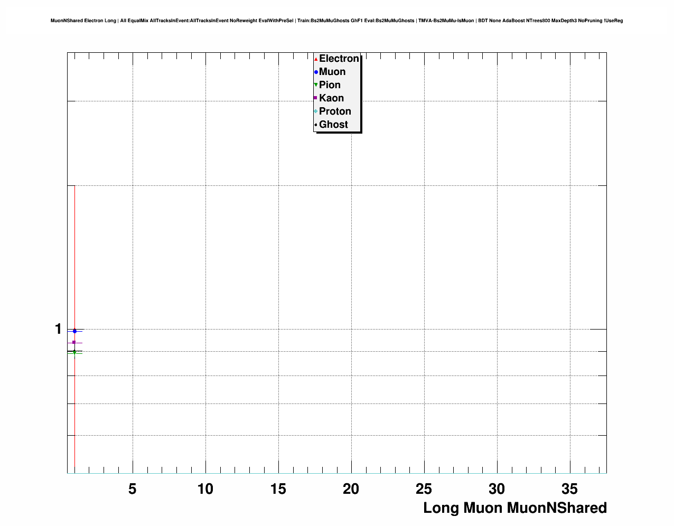The width and height of the screenshot is (674, 526).
Task: Select the Proton legend label
Action: tap(335, 111)
